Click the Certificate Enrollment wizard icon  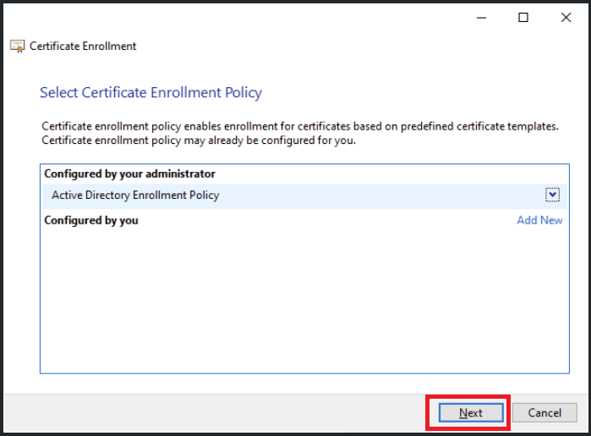(x=18, y=46)
